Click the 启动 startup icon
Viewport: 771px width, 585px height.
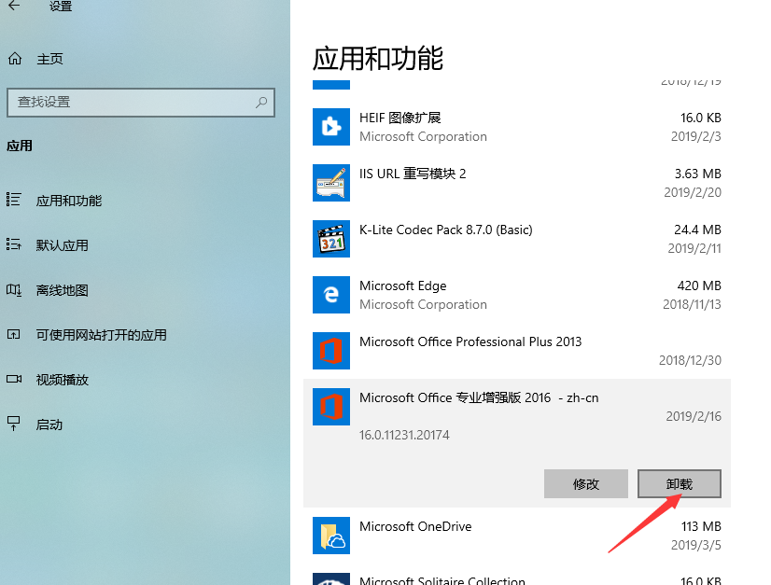click(13, 424)
